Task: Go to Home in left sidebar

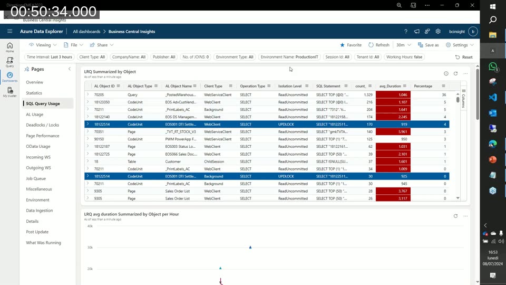Action: point(9,47)
